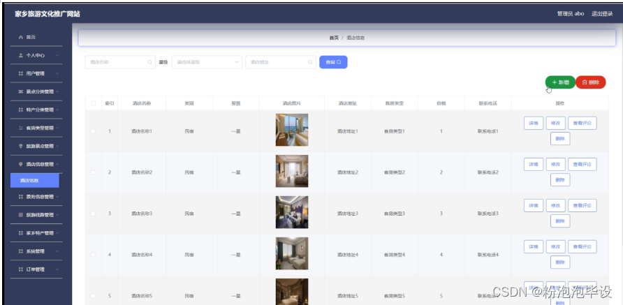Expand the 家乡特产管理 menu chevron

pos(57,233)
